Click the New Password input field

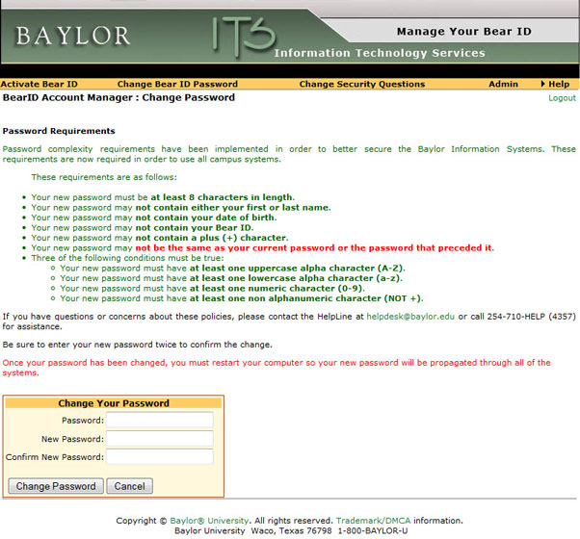[160, 439]
